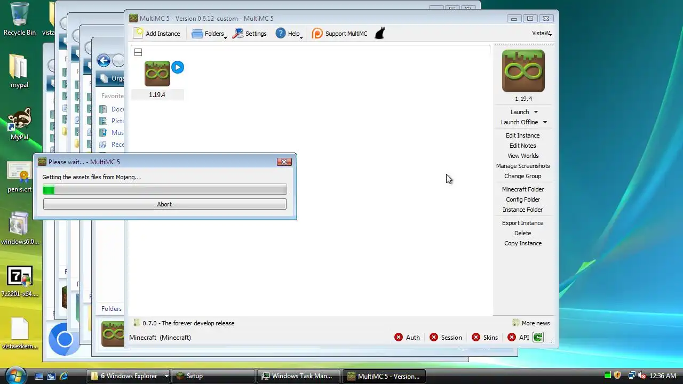Viewport: 683px width, 384px height.
Task: Click Export Instance
Action: click(523, 223)
